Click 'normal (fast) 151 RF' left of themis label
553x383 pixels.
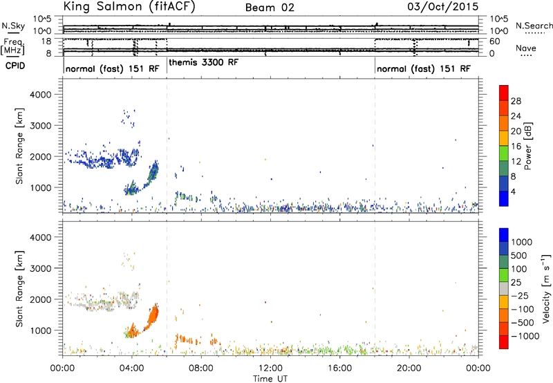(112, 68)
